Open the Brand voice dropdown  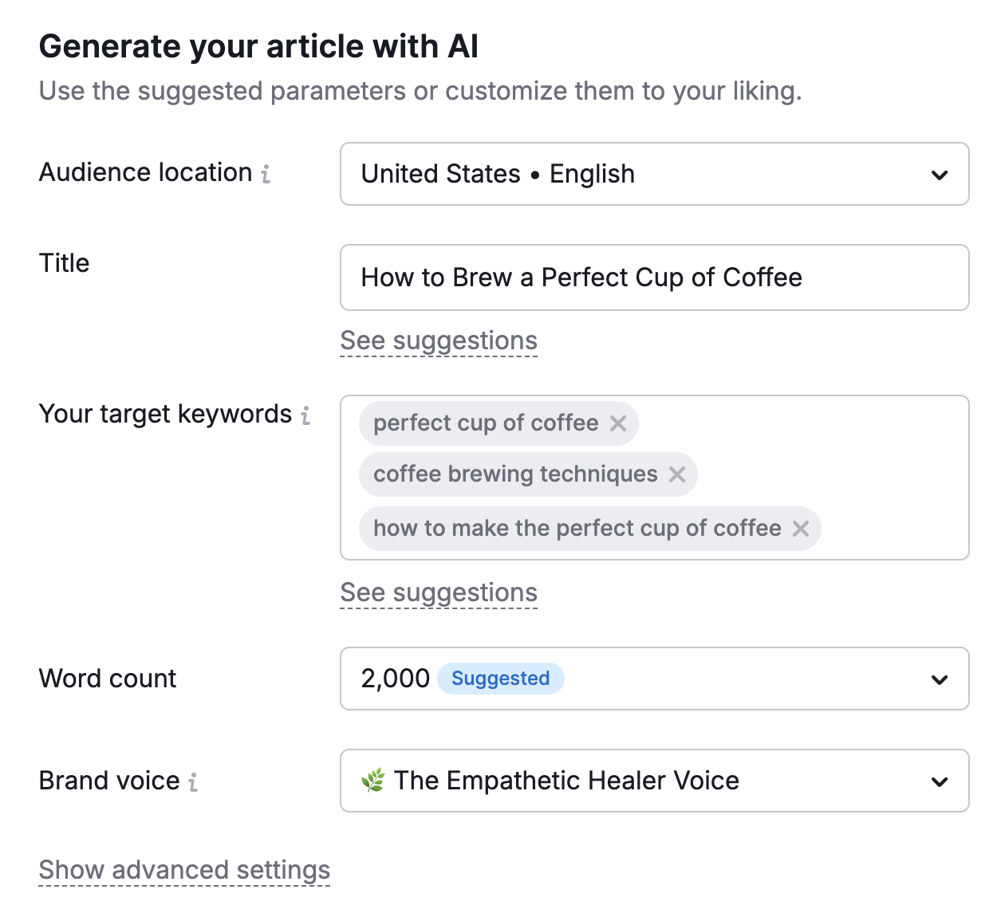click(x=654, y=781)
